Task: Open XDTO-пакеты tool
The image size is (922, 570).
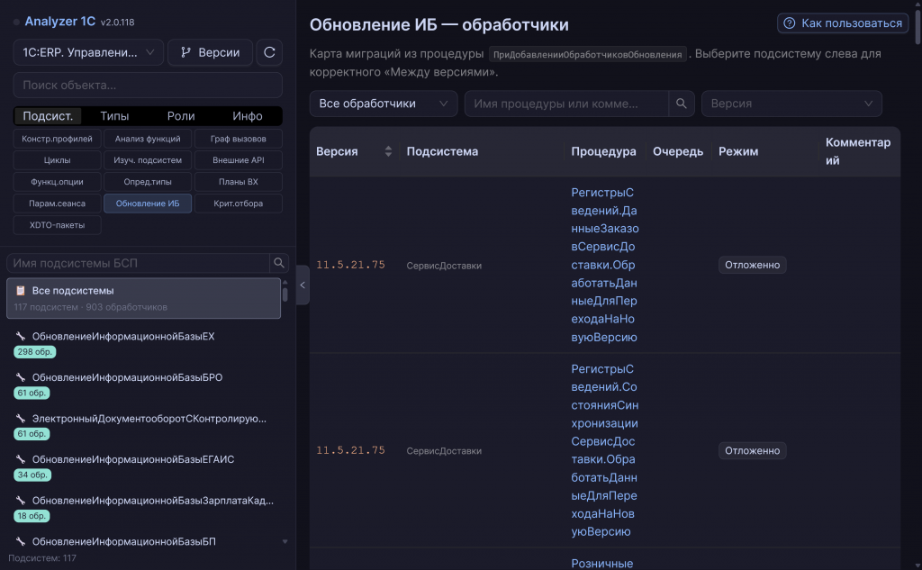Action: tap(57, 225)
